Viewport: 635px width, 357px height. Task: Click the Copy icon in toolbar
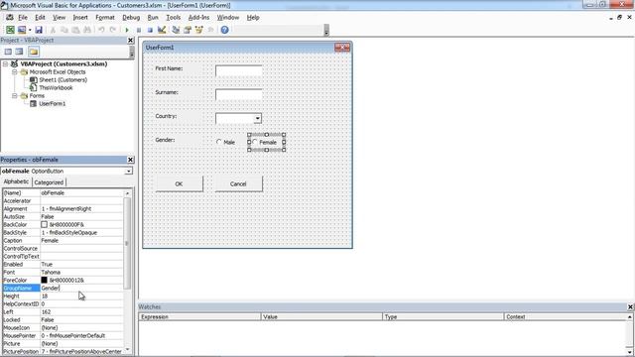pyautogui.click(x=63, y=30)
